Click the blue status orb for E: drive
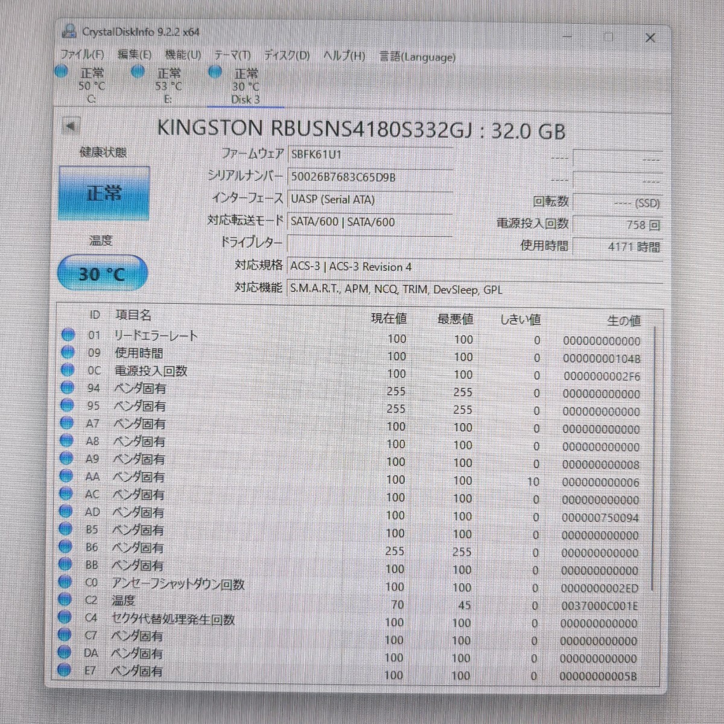The image size is (724, 724). coord(138,72)
